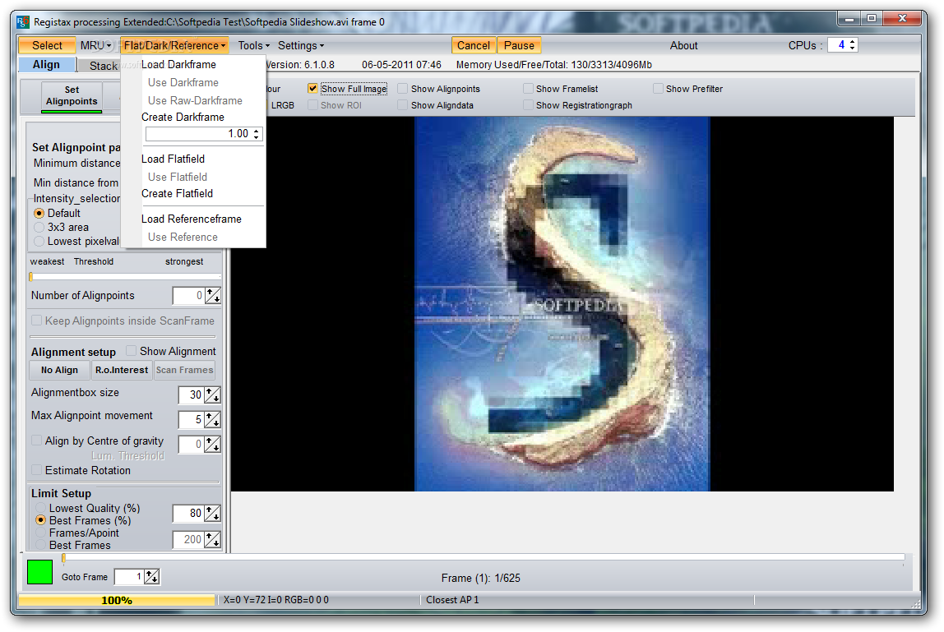Select Load Flatfield menu entry
The width and height of the screenshot is (944, 632).
click(x=174, y=159)
